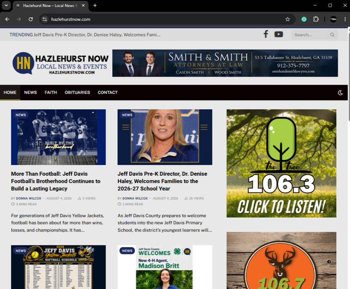The width and height of the screenshot is (350, 289).
Task: Click the TRENDING label
Action: (21, 35)
